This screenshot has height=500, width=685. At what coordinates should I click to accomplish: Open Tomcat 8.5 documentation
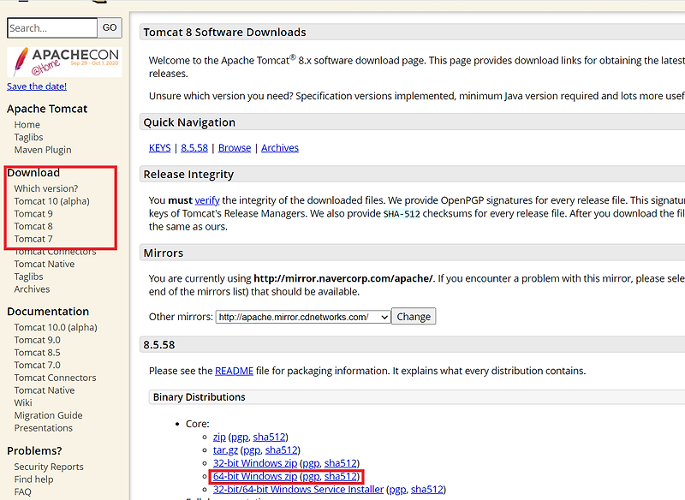[37, 353]
